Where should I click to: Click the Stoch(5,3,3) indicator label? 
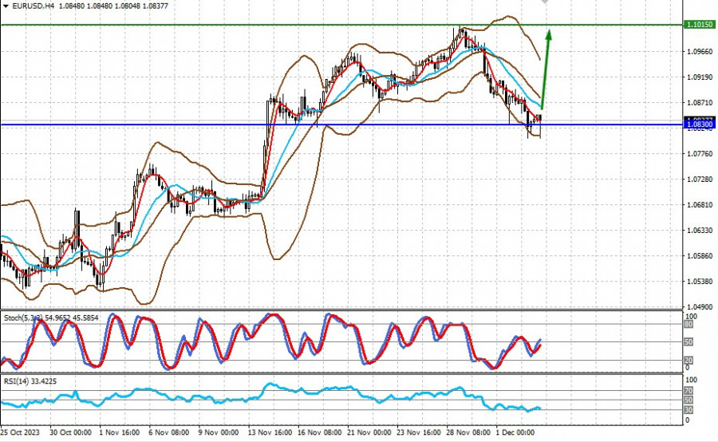(x=51, y=318)
